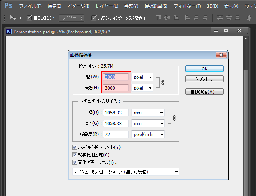Close the Demonstration.psd document window
256x196 pixels.
[x=239, y=30]
